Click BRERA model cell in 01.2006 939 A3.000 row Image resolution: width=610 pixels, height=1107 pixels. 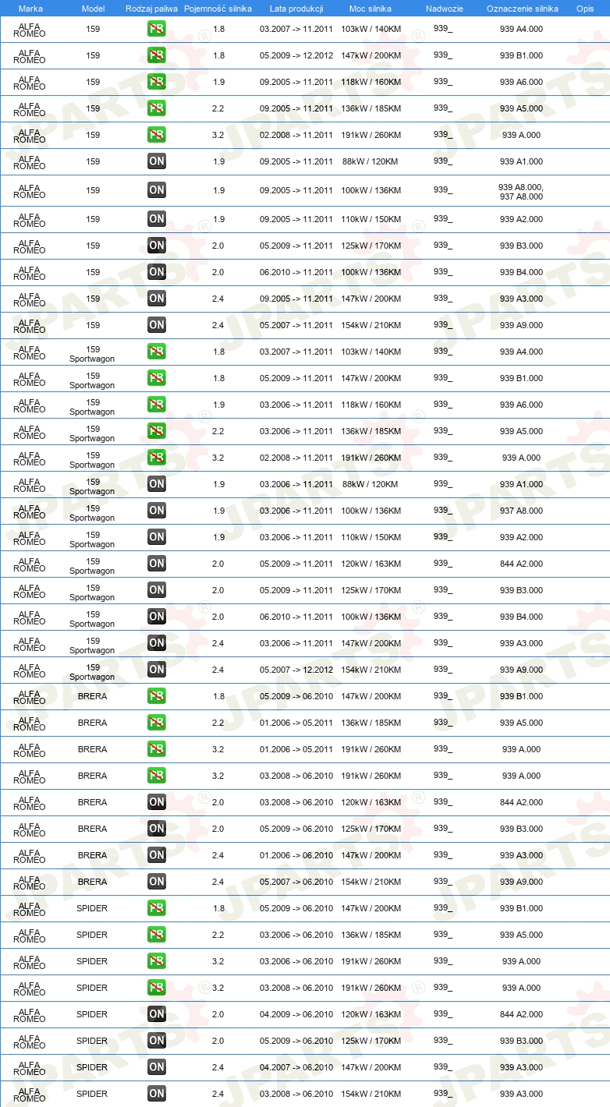[x=93, y=855]
